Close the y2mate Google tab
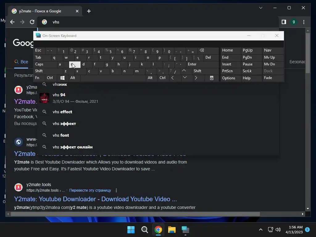Image resolution: width=316 pixels, height=237 pixels. pyautogui.click(x=77, y=11)
